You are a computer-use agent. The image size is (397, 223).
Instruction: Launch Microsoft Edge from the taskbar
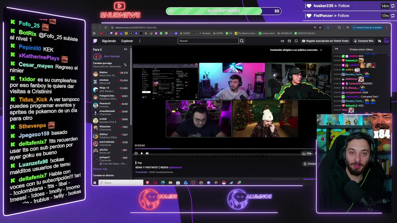click(163, 183)
